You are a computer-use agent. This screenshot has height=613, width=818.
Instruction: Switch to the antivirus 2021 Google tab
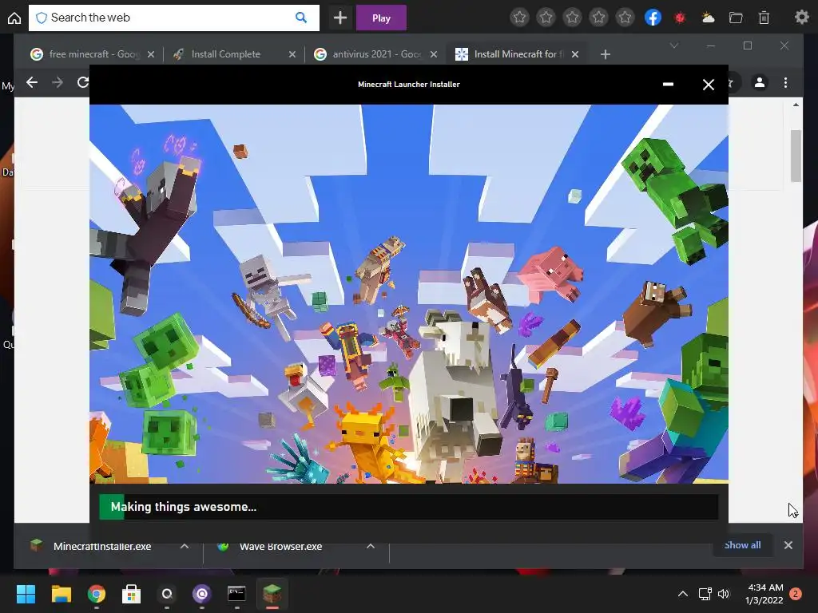tap(376, 54)
